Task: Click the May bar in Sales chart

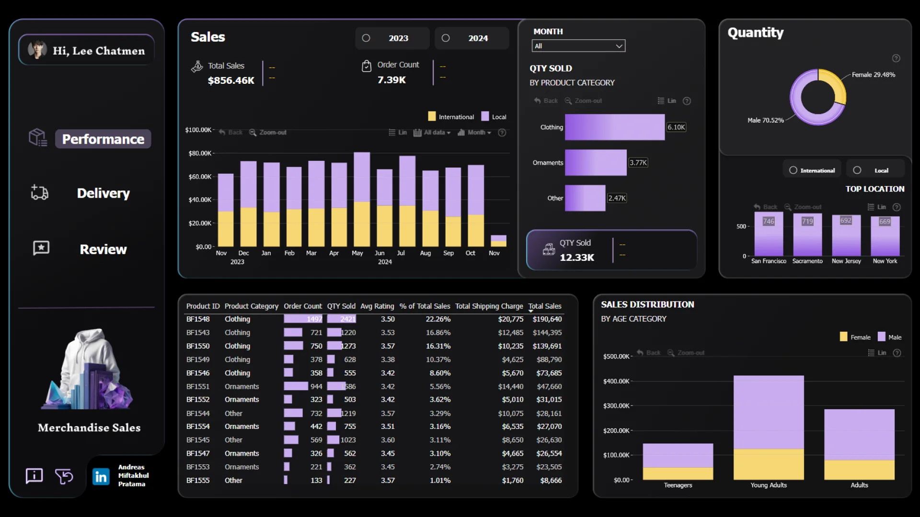Action: 362,200
